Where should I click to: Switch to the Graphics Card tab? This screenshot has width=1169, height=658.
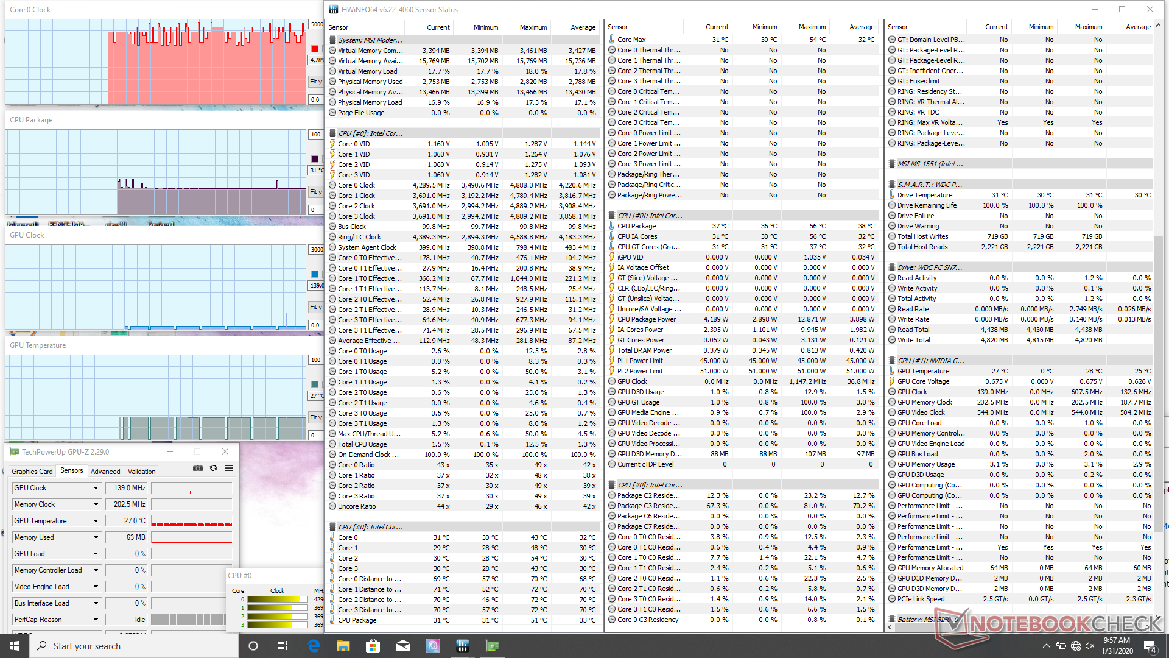pyautogui.click(x=32, y=472)
